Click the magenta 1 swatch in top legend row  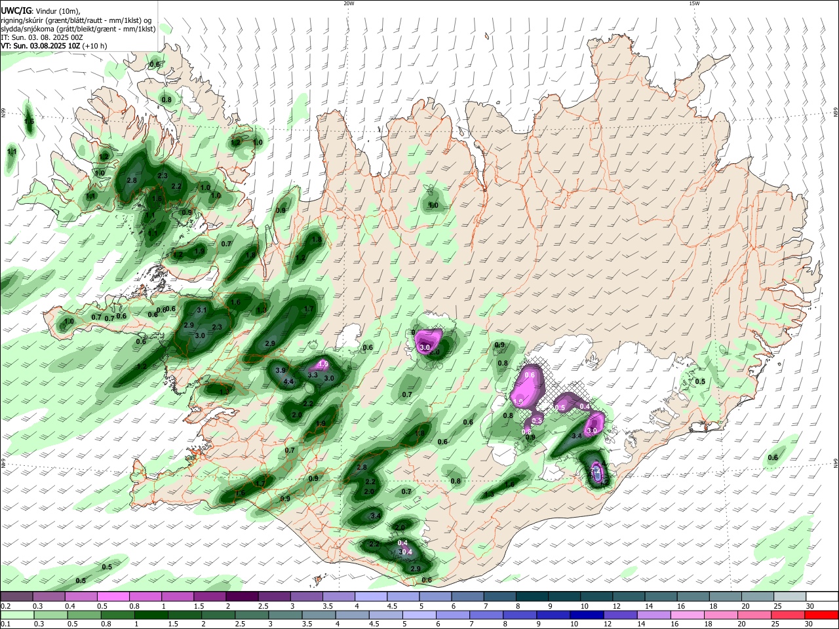tap(178, 596)
